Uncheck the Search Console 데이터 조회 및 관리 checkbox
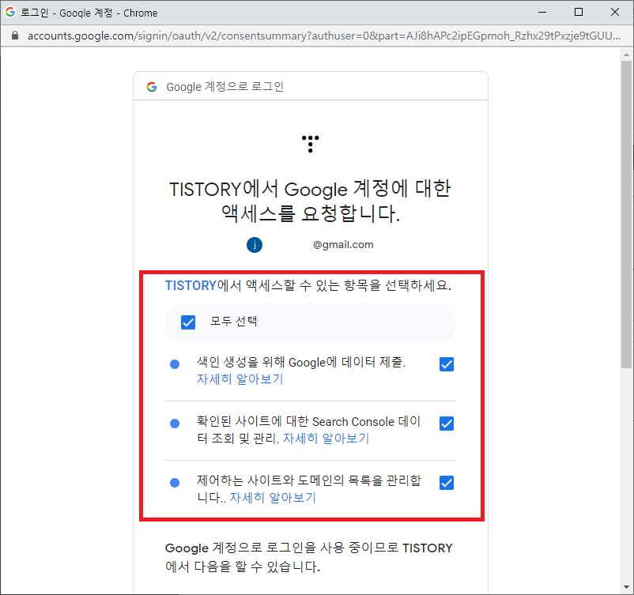634x595 pixels. 447,424
